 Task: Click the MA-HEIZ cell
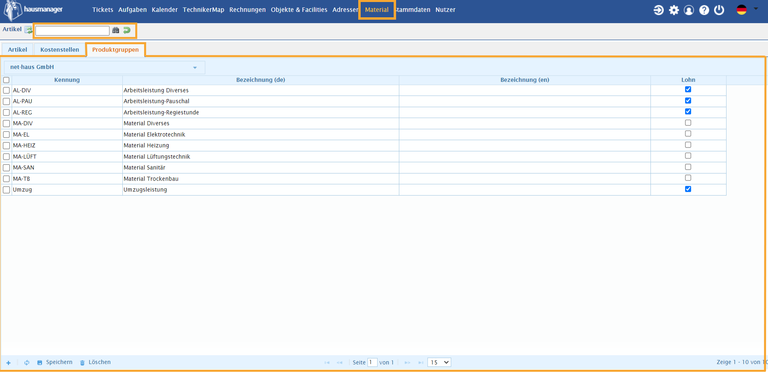click(67, 146)
